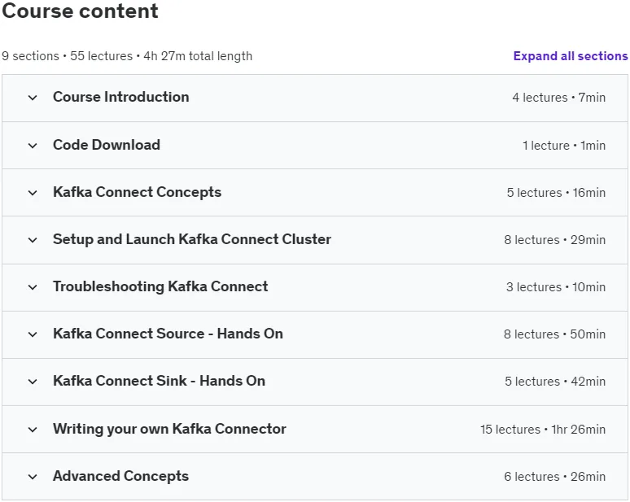Expand Setup and Launch Kafka Connect Cluster chevron
The width and height of the screenshot is (630, 502).
point(33,240)
